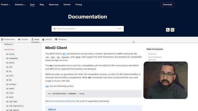
Task: Switch to the Windows tab
Action: point(61,39)
